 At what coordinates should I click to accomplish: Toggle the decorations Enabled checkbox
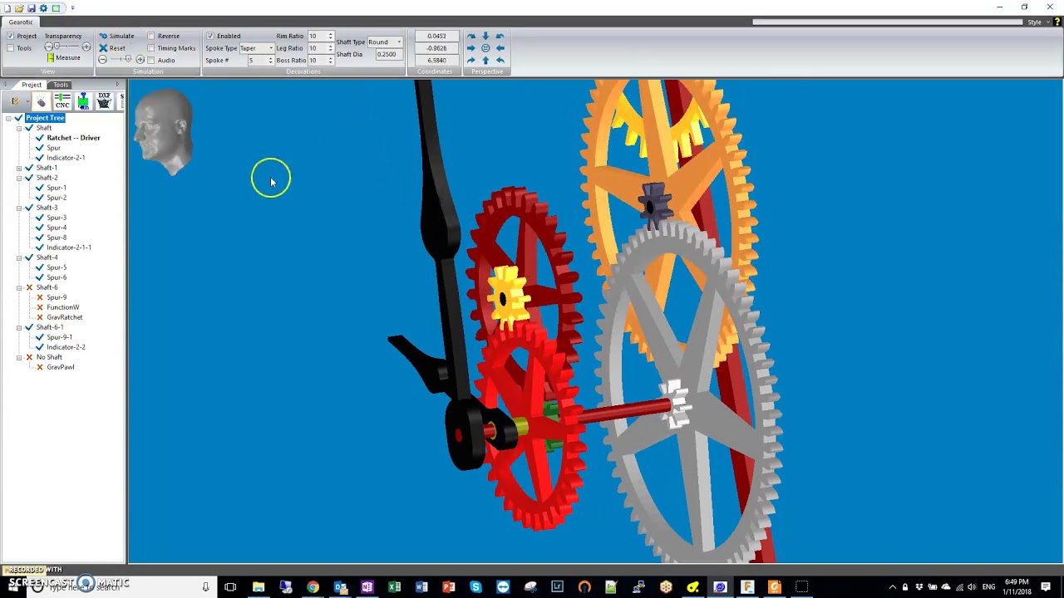click(210, 36)
